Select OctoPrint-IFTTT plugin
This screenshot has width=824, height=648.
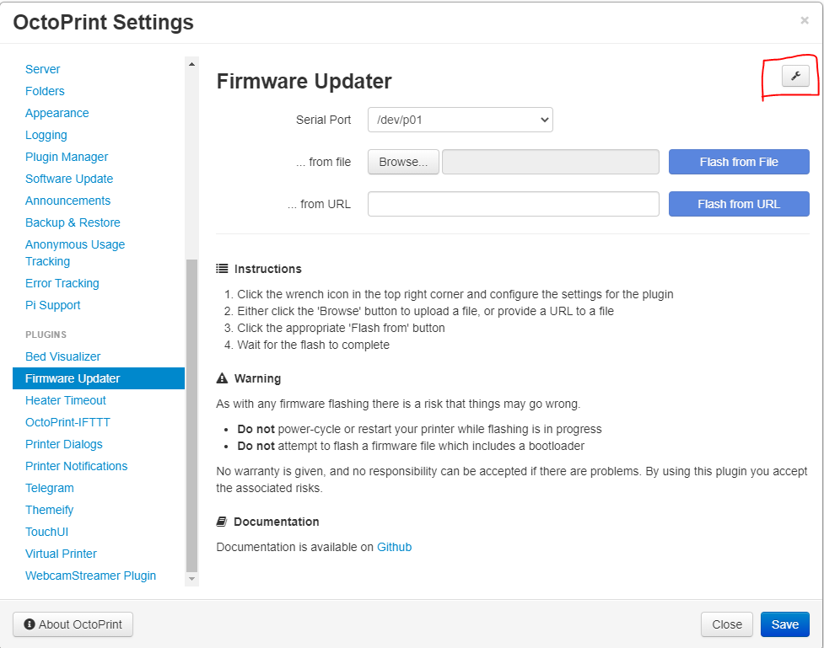point(67,423)
